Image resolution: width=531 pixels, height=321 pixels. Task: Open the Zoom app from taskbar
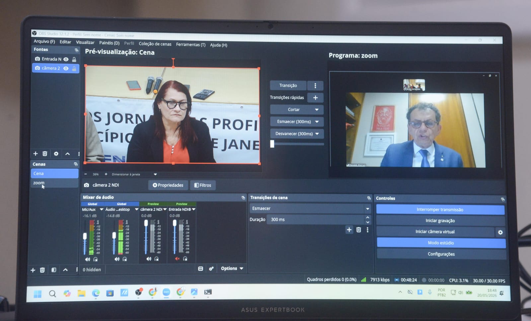166,292
